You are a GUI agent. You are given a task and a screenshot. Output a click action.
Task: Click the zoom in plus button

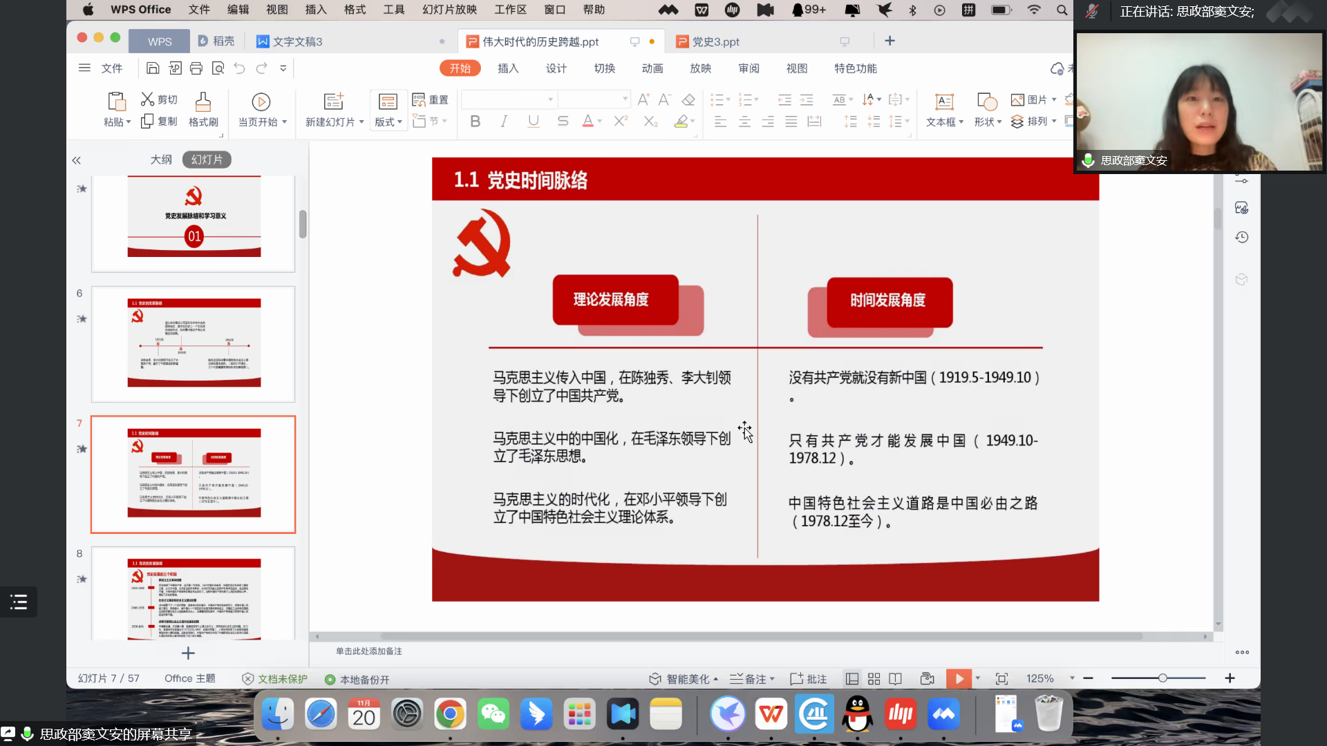1230,678
